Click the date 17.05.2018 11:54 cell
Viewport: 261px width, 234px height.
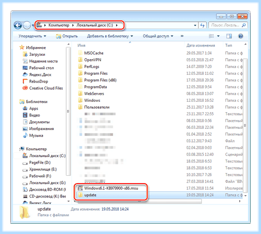pos(200,188)
